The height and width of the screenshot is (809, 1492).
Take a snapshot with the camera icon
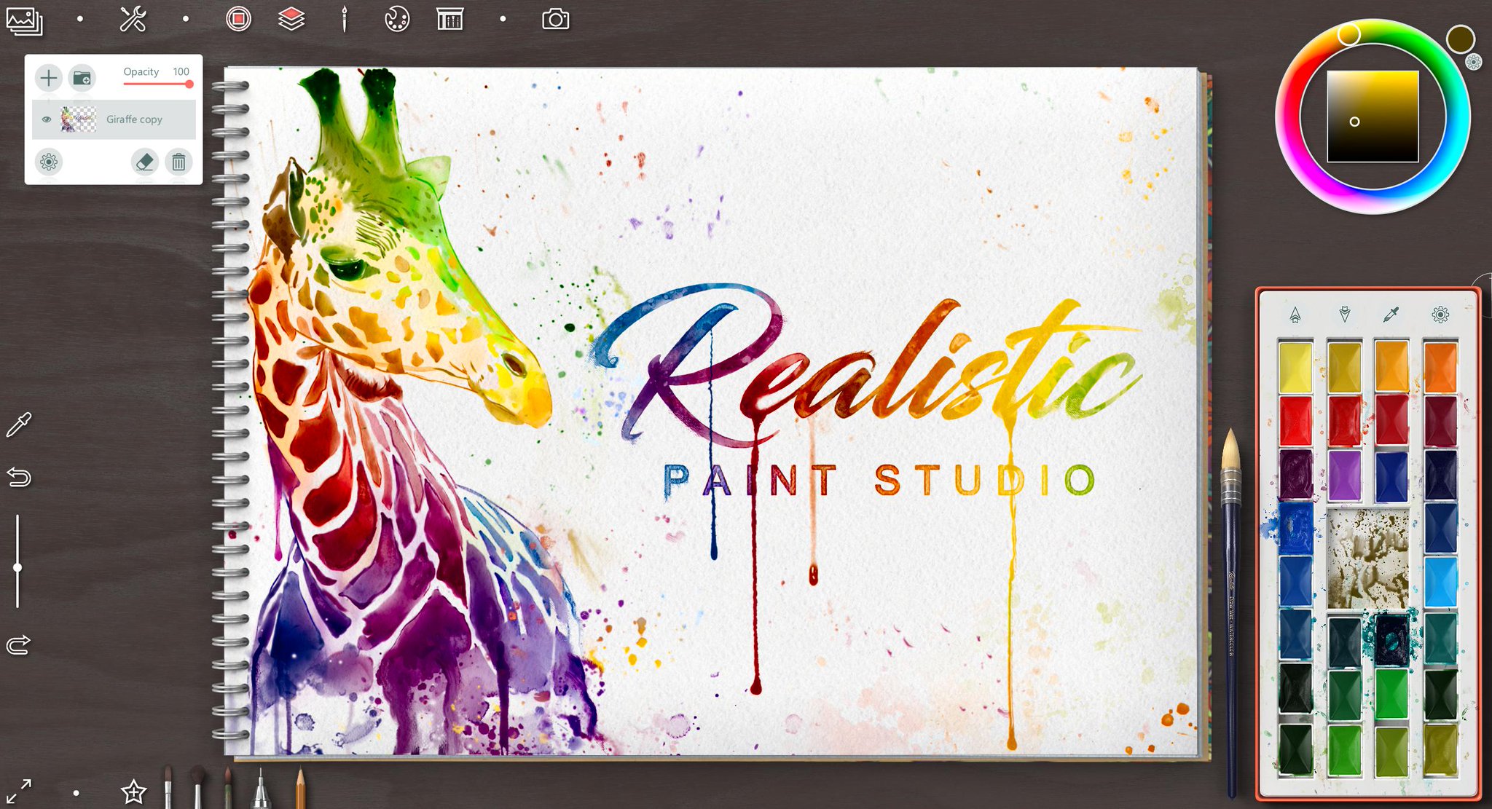555,20
